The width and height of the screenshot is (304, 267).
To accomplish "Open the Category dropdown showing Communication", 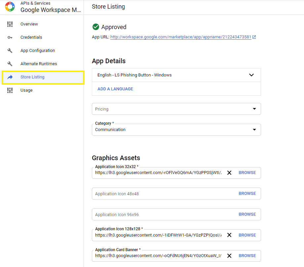I will tap(176, 130).
